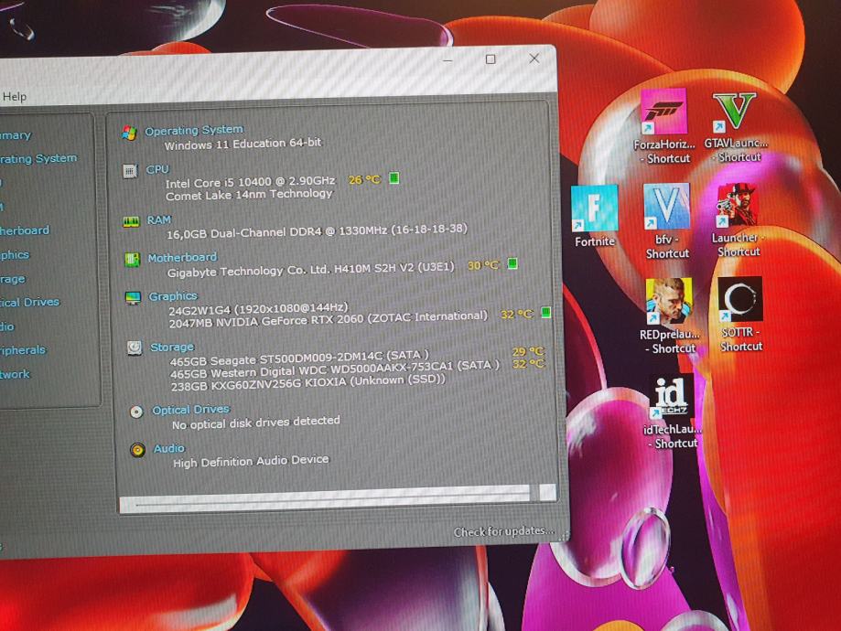841x631 pixels.
Task: Open the bfv shortcut on desktop
Action: (x=667, y=221)
